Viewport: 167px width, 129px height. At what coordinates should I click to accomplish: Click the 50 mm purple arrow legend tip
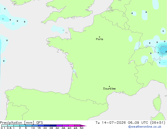(84, 126)
